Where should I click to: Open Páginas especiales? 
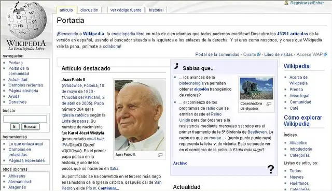(x=26, y=160)
